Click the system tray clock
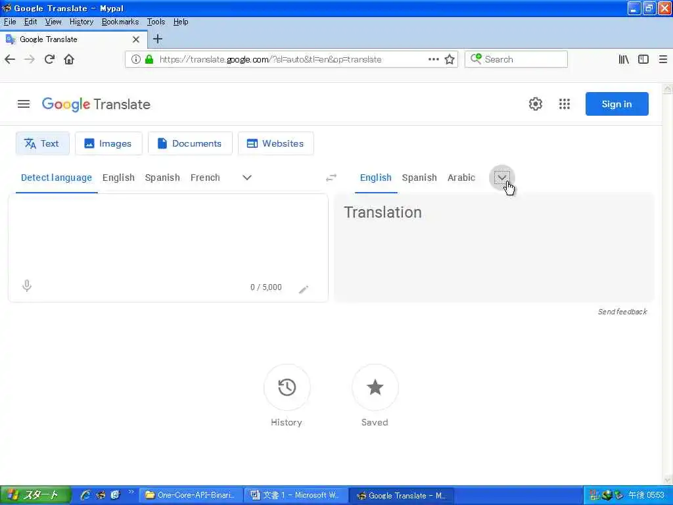This screenshot has height=505, width=673. pos(646,495)
